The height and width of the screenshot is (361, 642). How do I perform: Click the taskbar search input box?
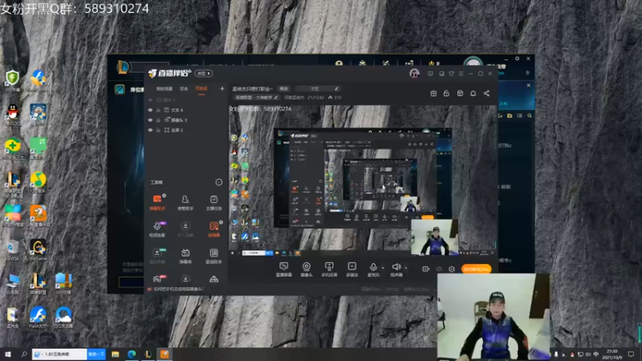tap(59, 354)
